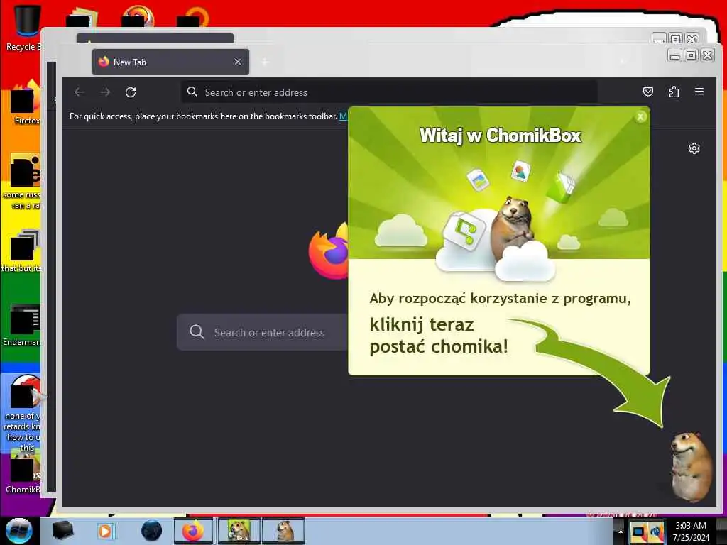Open the bookmarks toolbar manage link
The width and height of the screenshot is (727, 545).
[343, 116]
